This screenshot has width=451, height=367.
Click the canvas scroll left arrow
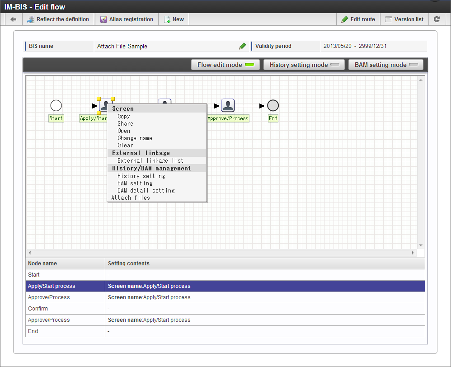30,253
